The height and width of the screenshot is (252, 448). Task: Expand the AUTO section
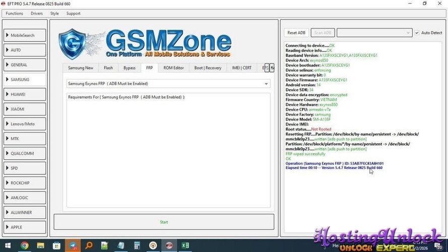(25, 50)
